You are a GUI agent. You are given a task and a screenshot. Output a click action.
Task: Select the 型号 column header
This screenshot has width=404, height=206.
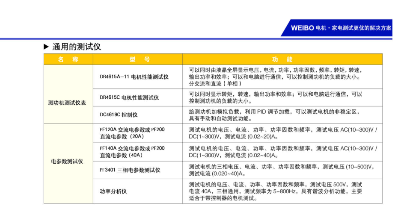pyautogui.click(x=138, y=59)
